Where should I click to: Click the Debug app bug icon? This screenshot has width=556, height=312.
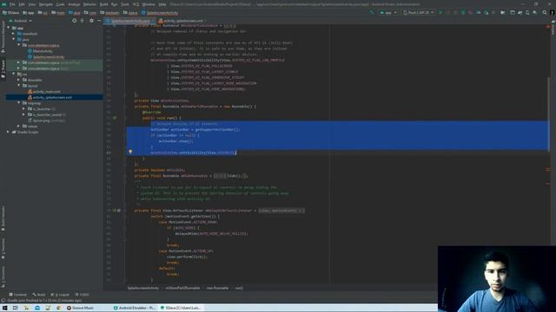tap(463, 12)
